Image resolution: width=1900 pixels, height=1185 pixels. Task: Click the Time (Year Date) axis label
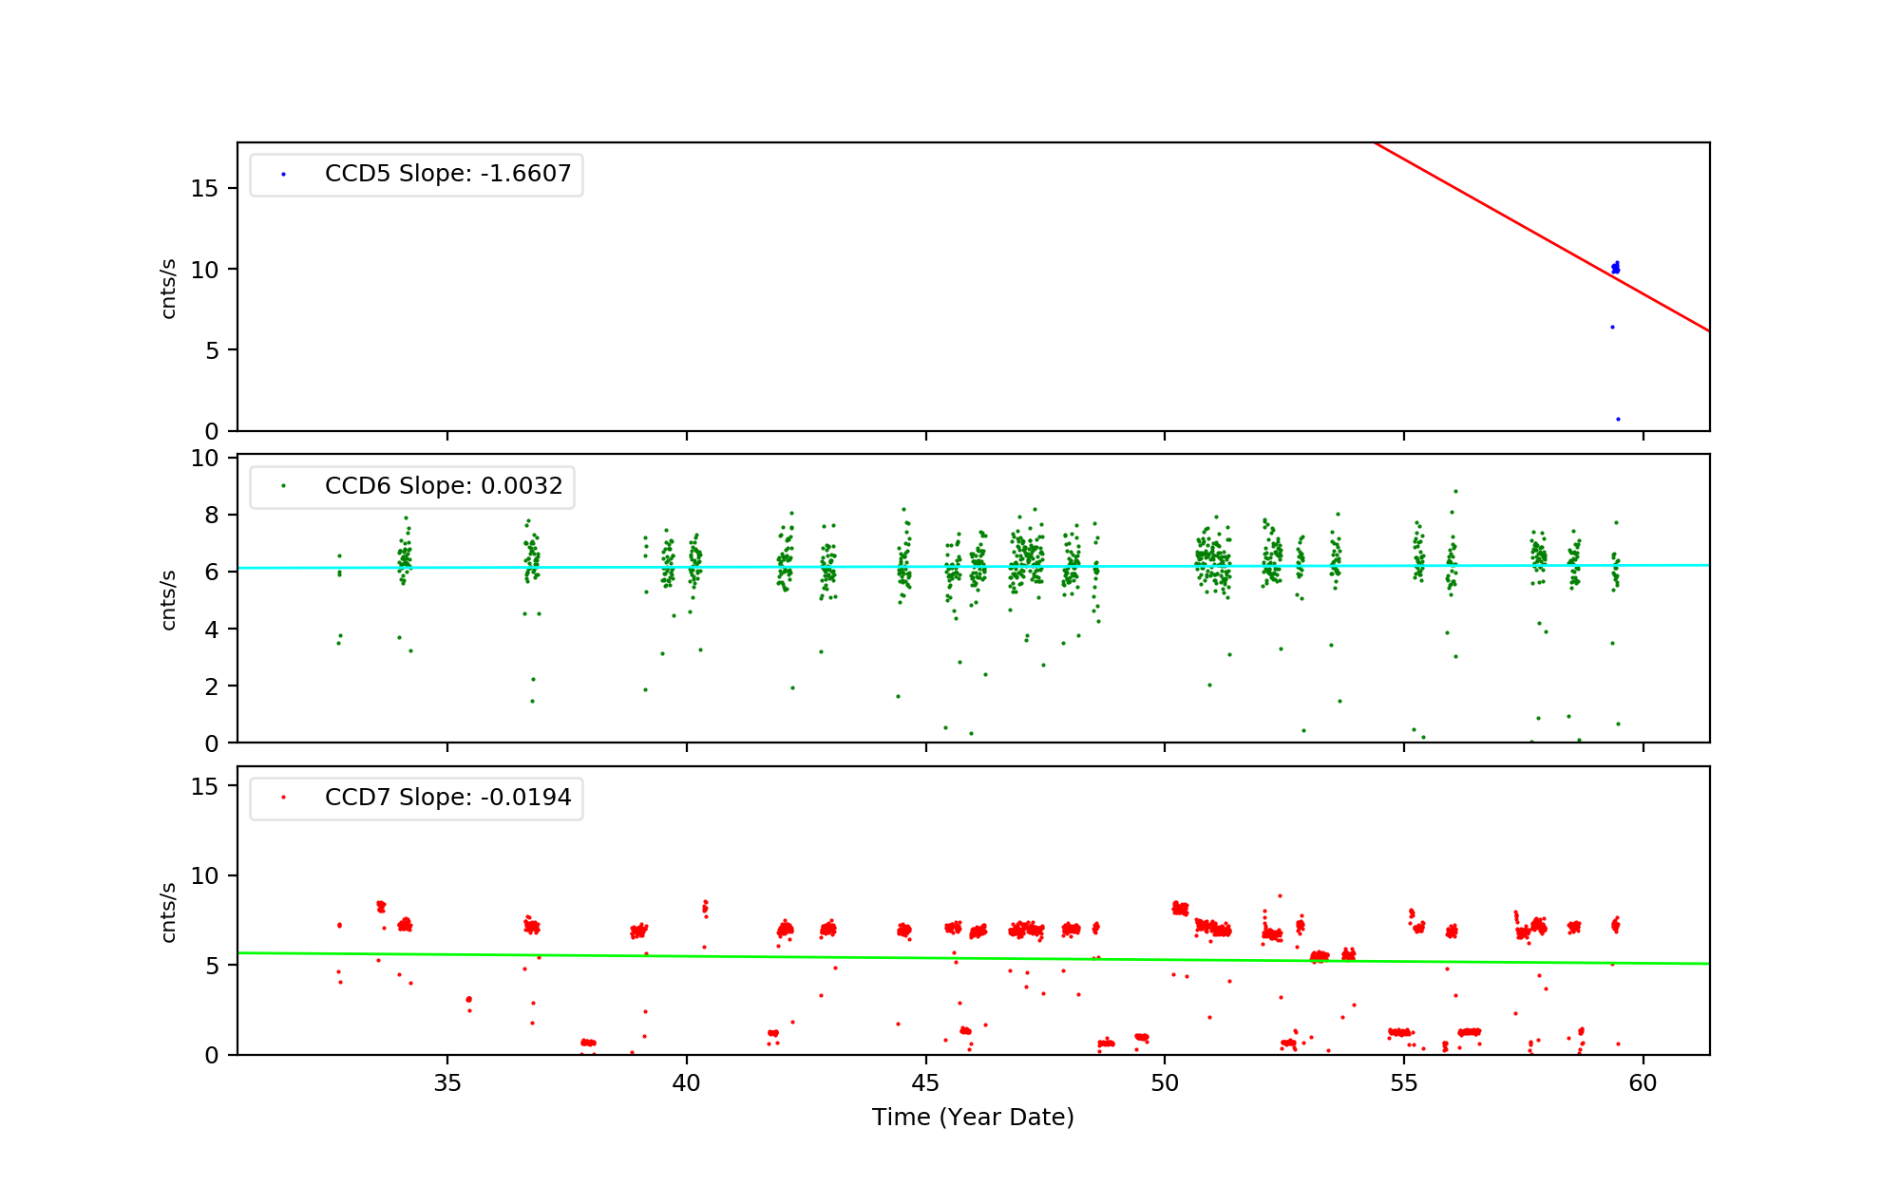(973, 1118)
